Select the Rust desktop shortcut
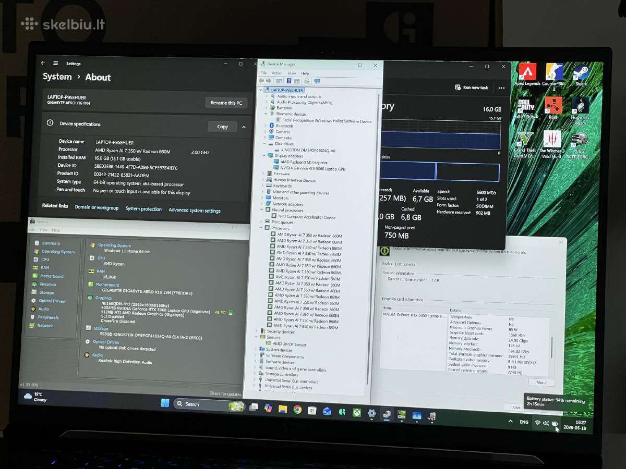Screen dimensions: 626x469 tap(553, 108)
